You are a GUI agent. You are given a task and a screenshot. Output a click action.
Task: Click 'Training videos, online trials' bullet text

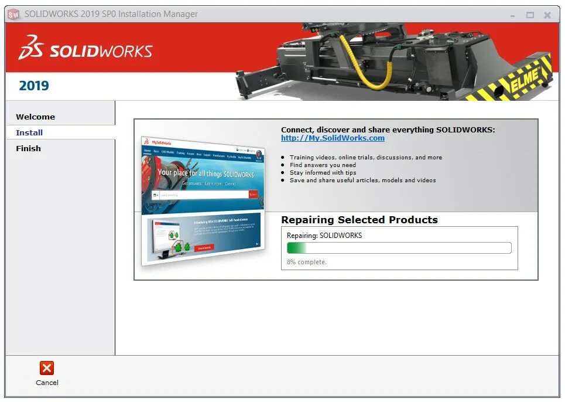click(x=366, y=157)
